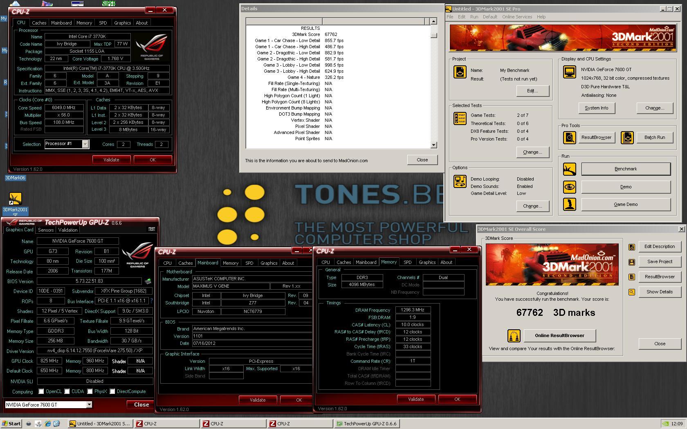Click the Benchmark button

click(x=626, y=169)
